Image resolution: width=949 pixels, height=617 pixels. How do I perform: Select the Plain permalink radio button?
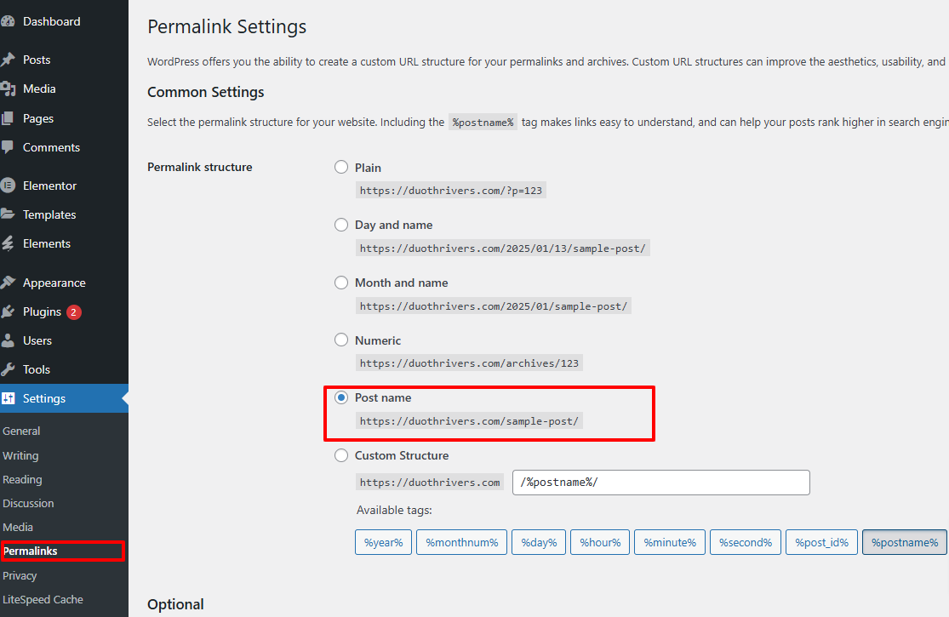341,167
